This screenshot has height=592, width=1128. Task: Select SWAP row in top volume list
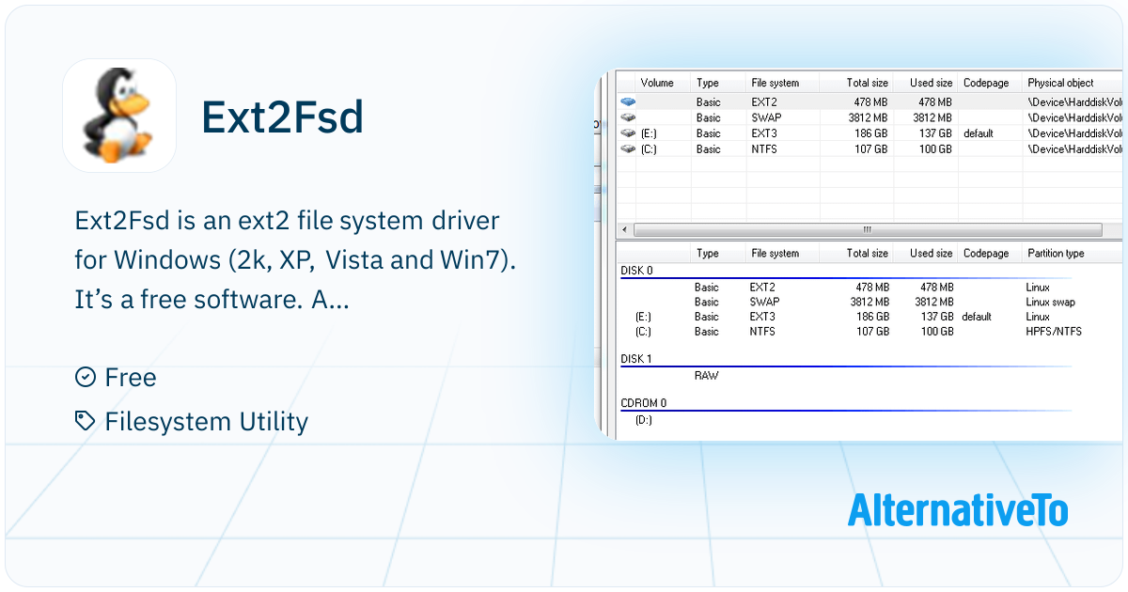click(x=869, y=118)
